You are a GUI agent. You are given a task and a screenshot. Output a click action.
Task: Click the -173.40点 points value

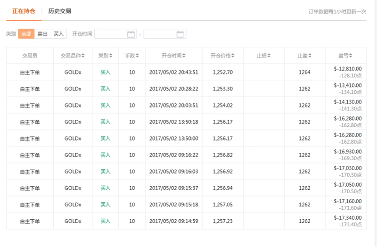click(x=350, y=225)
